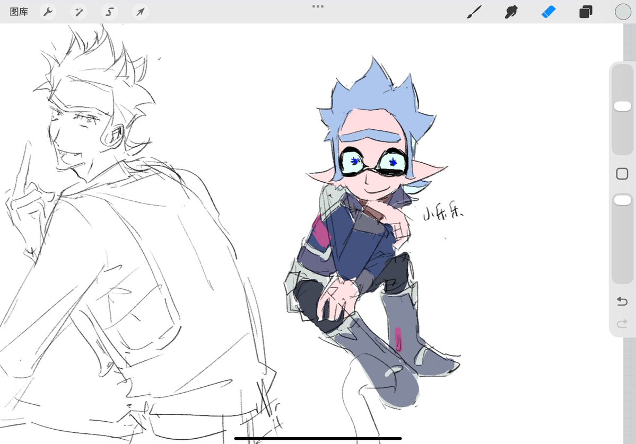Viewport: 636px width, 444px height.
Task: Tap the three-dot menu at top center
Action: (318, 6)
